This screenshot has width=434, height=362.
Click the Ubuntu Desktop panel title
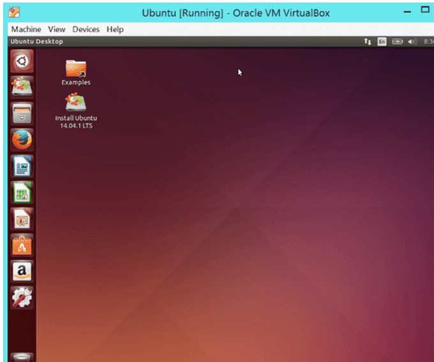pyautogui.click(x=37, y=41)
